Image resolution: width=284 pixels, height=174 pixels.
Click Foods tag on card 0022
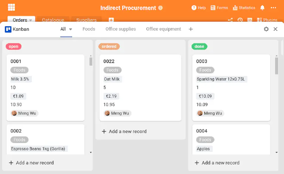[112, 70]
